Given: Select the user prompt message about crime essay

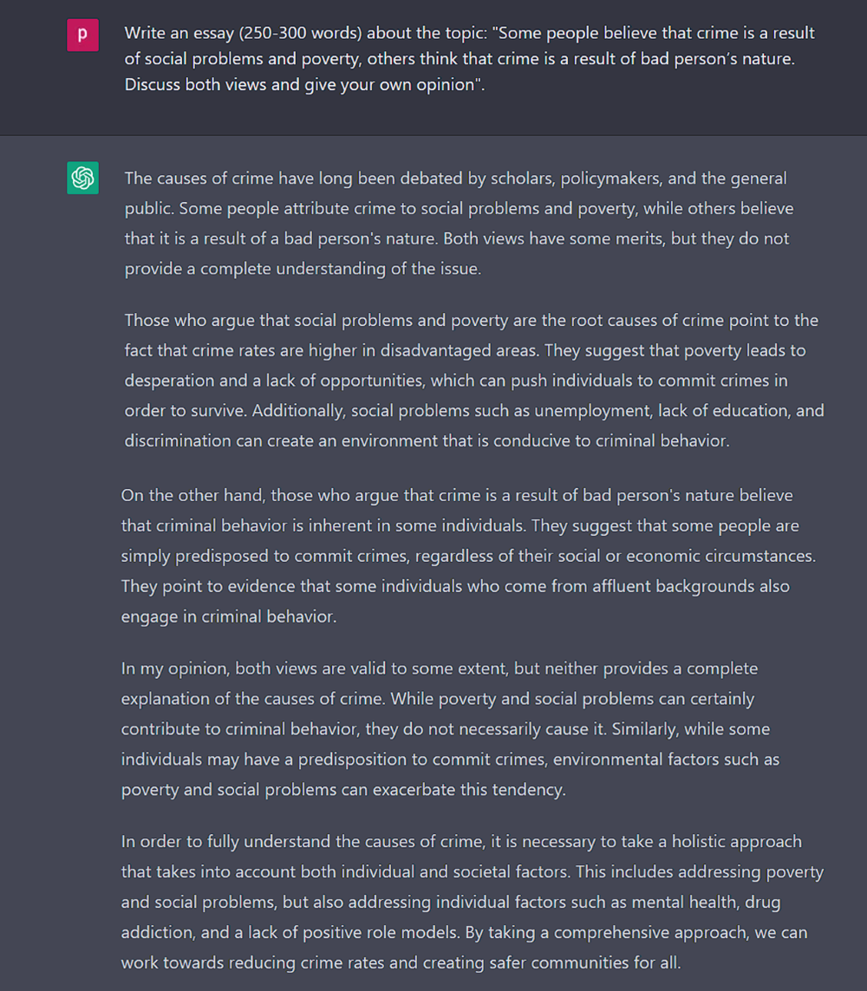Looking at the screenshot, I should [x=470, y=59].
